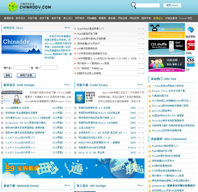The height and width of the screenshot is (192, 198).
Task: Click More link in News section
Action: [x=68, y=28]
